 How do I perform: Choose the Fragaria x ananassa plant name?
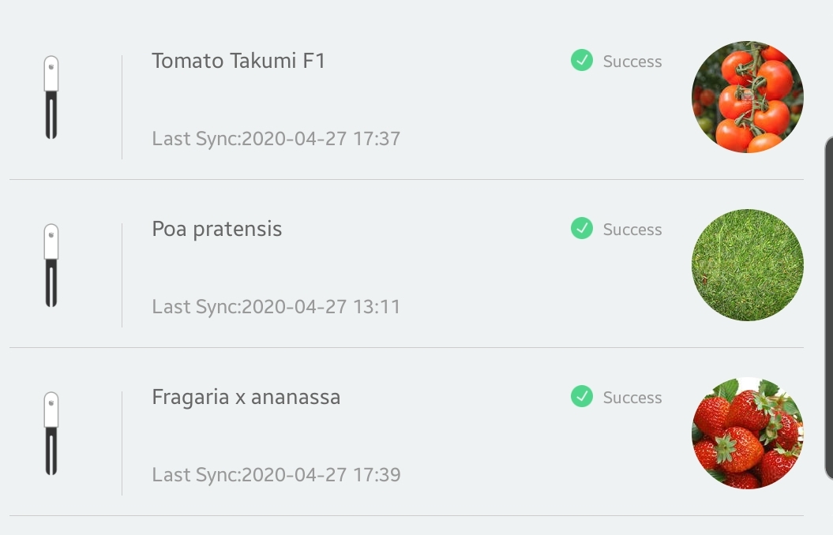click(x=246, y=397)
